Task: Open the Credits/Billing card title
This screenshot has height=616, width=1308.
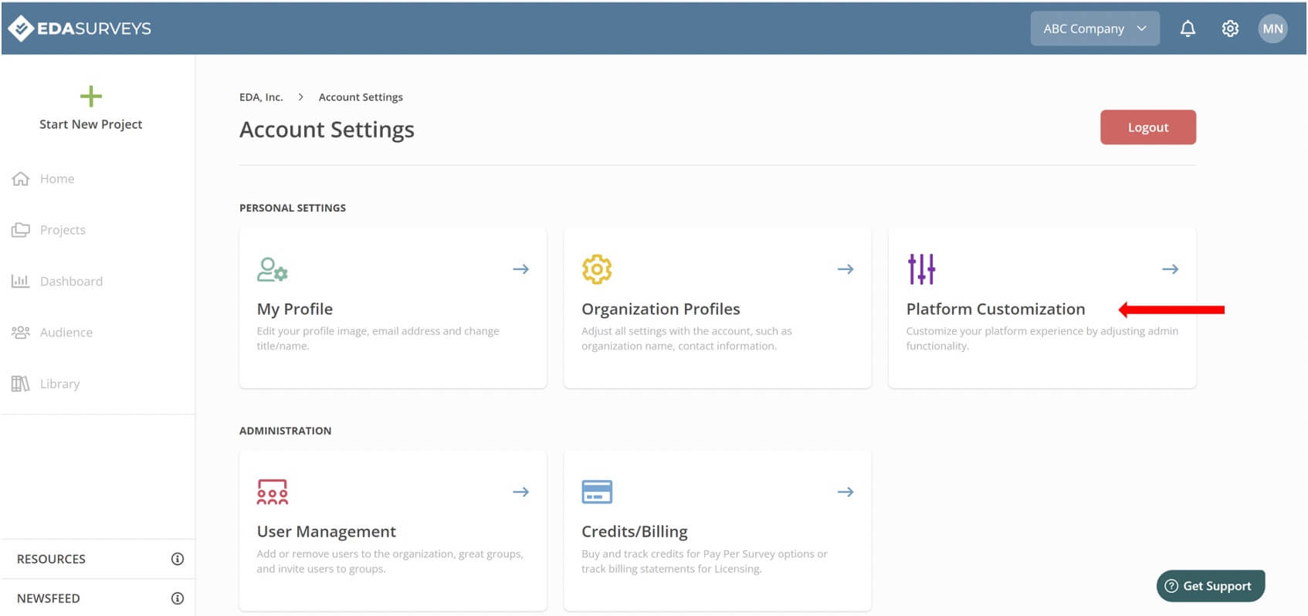Action: [635, 531]
